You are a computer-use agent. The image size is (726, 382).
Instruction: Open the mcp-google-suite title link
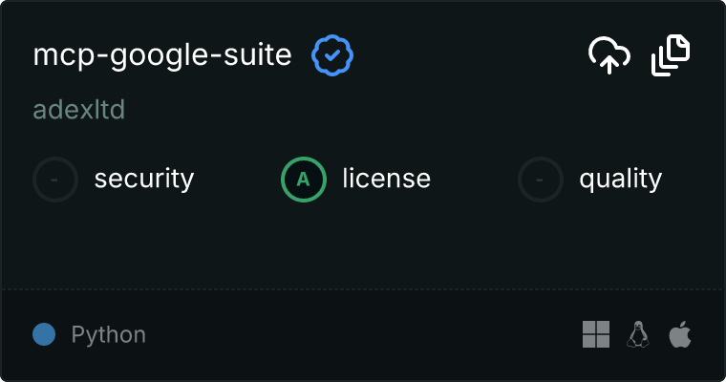[x=162, y=56]
